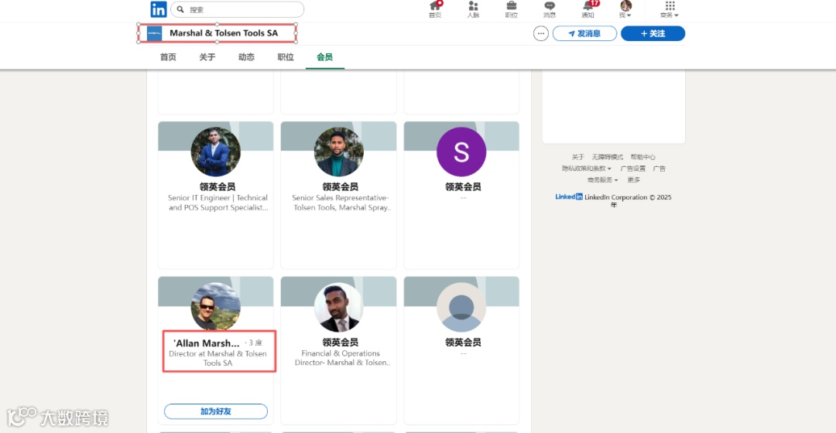Click the 加为好友 connect button
836x433 pixels.
[216, 411]
